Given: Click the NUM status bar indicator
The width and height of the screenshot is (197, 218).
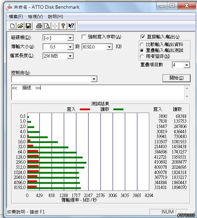Looking at the screenshot, I should click(168, 212).
